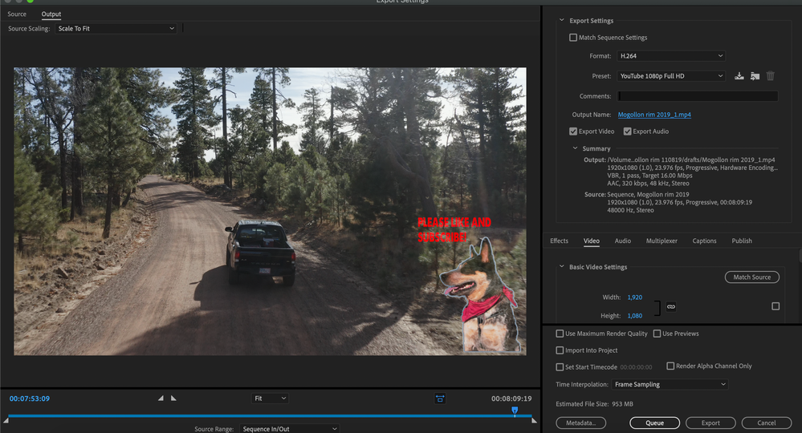Click output name link Mogollon rim 2019_1.mp4
Image resolution: width=802 pixels, height=433 pixels.
point(654,115)
